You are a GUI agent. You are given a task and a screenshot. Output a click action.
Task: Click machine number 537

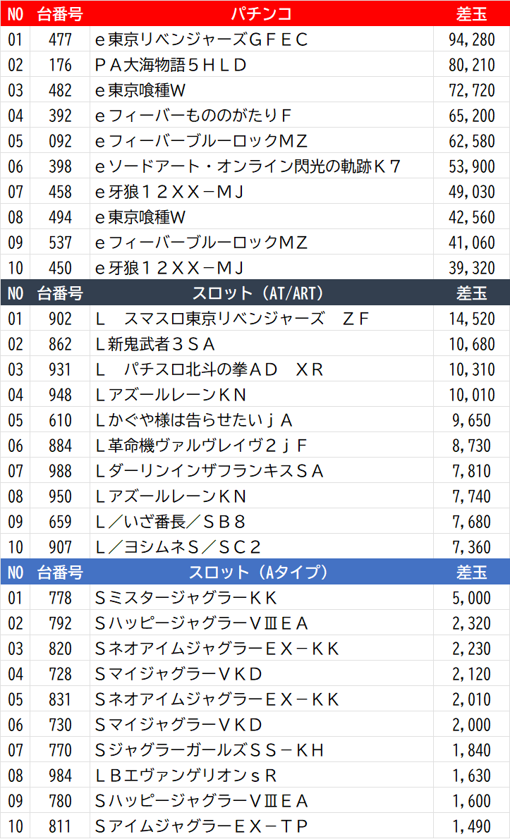tap(60, 243)
